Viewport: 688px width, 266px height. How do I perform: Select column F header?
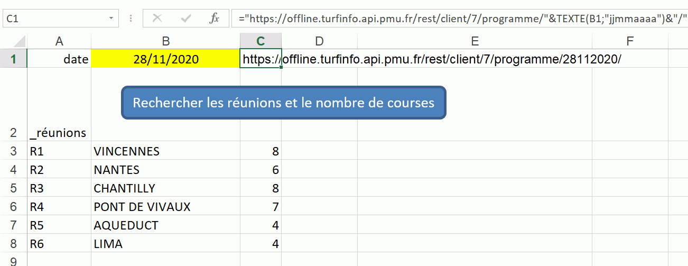(x=630, y=41)
